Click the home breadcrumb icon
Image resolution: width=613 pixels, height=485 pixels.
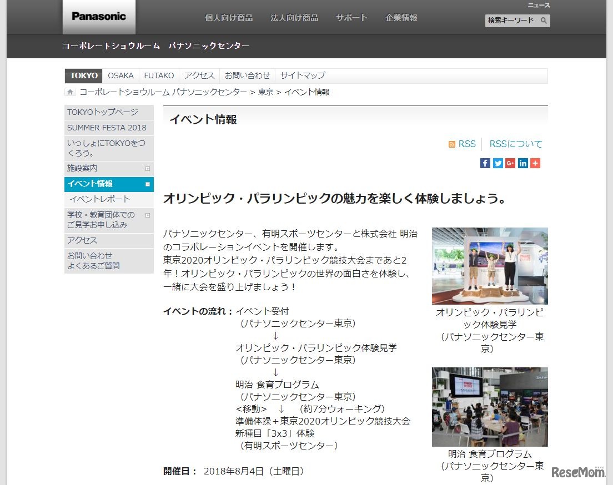(70, 92)
